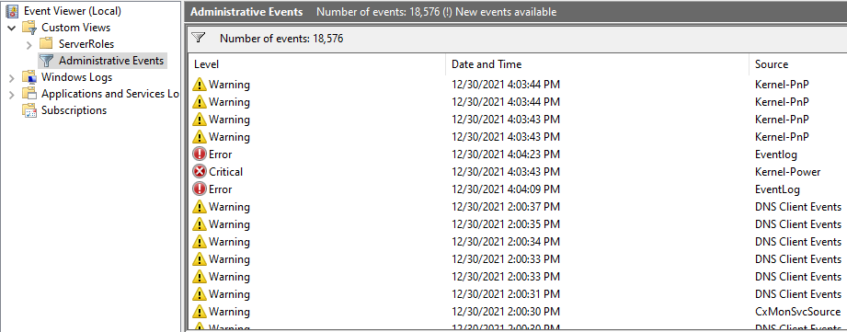The height and width of the screenshot is (332, 847).
Task: Expand the Windows Logs tree node
Action: pos(12,78)
